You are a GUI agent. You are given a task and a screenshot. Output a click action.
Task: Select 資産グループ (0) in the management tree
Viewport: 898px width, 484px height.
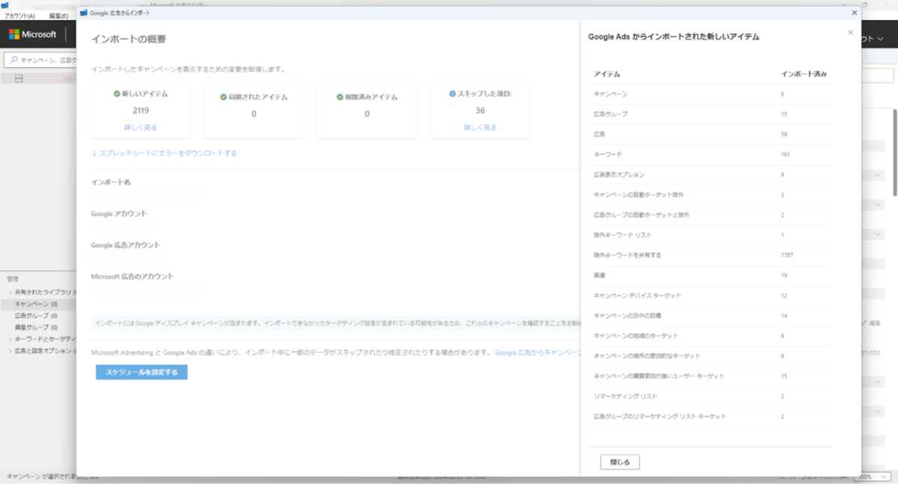coord(37,328)
